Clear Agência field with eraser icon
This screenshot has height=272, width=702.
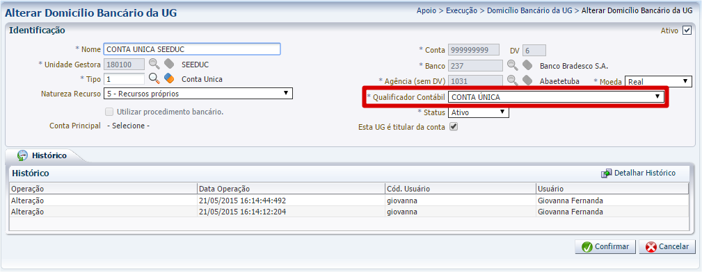click(x=527, y=80)
